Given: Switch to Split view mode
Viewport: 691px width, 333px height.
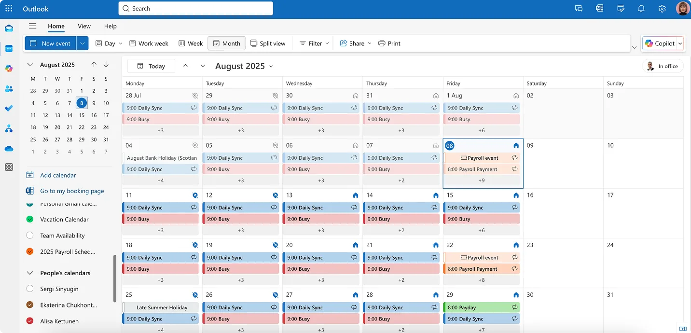Looking at the screenshot, I should tap(268, 43).
